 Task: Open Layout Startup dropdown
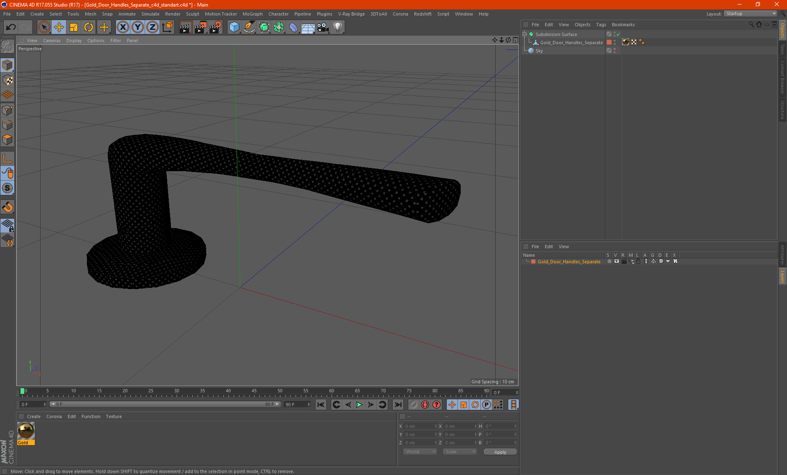point(751,14)
